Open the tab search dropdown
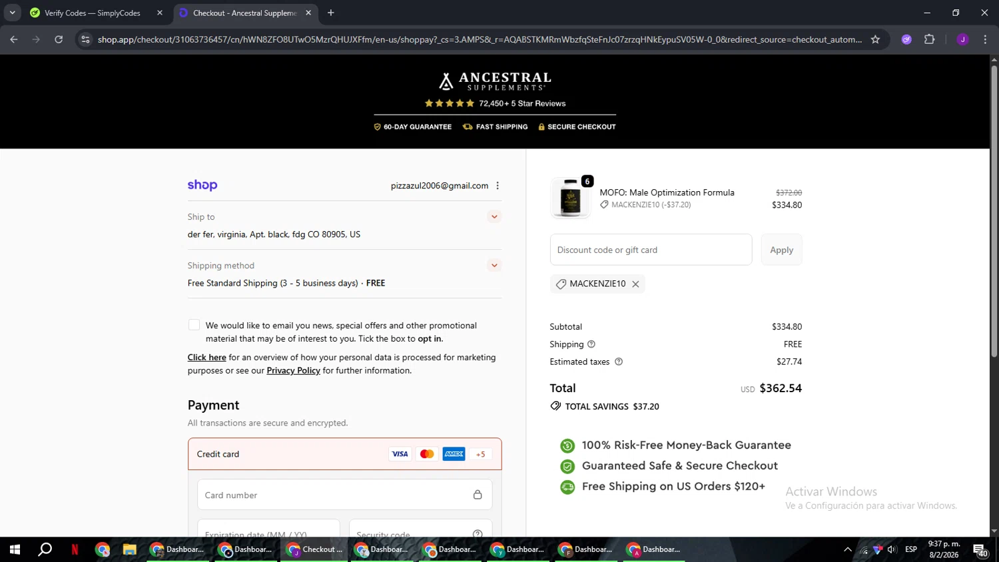The width and height of the screenshot is (999, 562). [12, 13]
